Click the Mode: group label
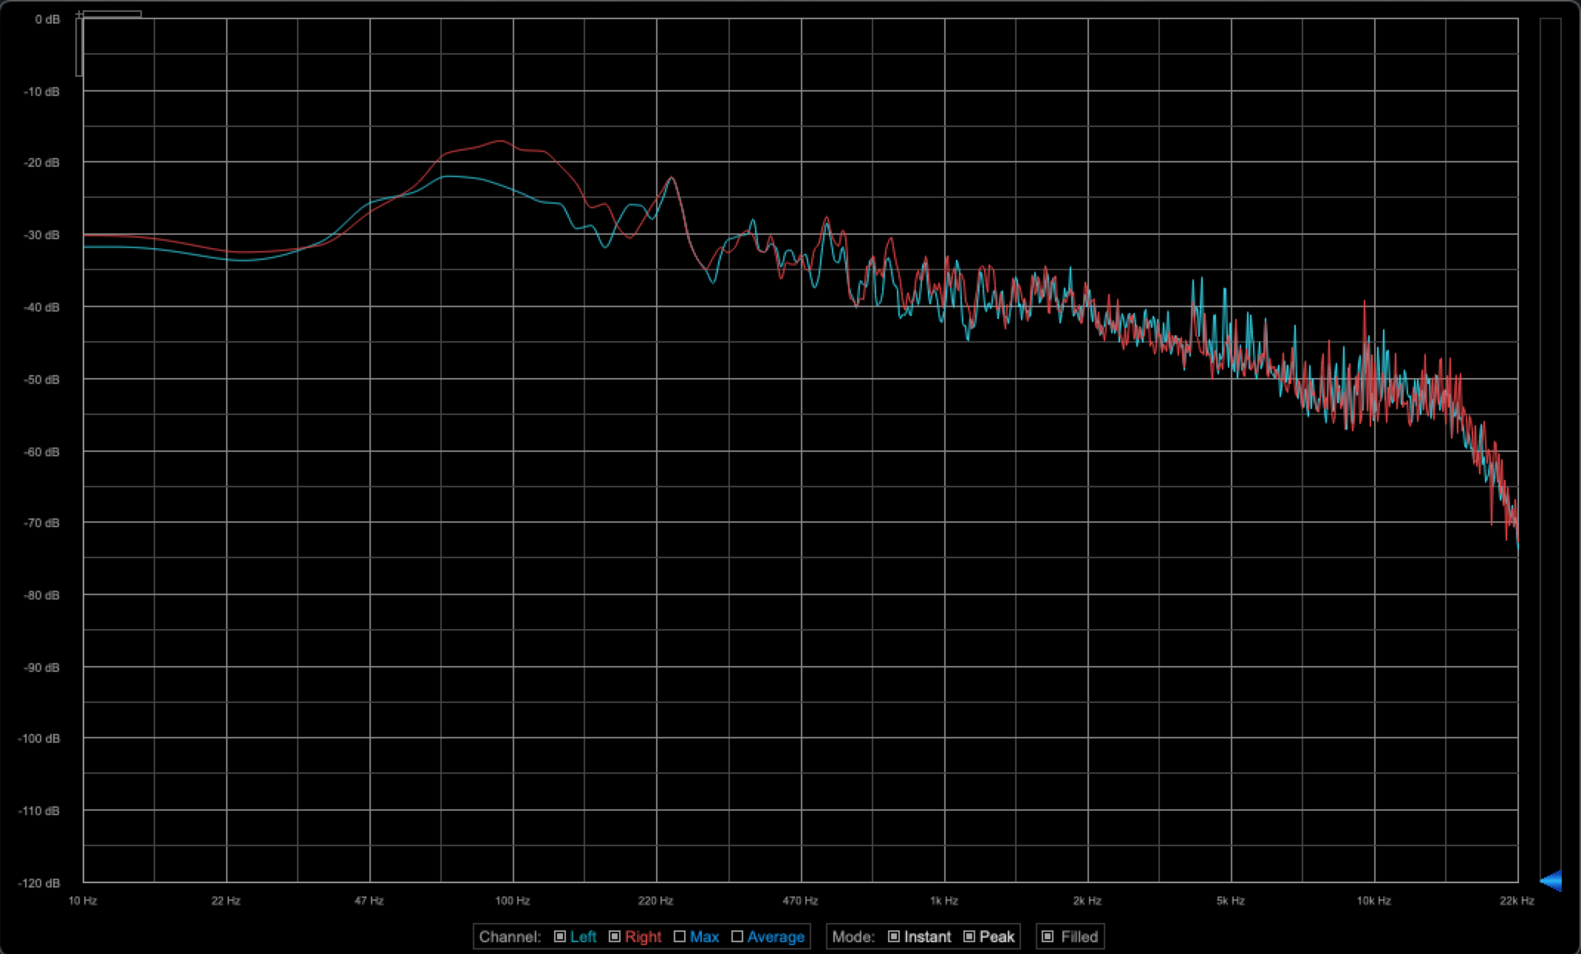Screen dimensions: 1581x954 click(853, 936)
